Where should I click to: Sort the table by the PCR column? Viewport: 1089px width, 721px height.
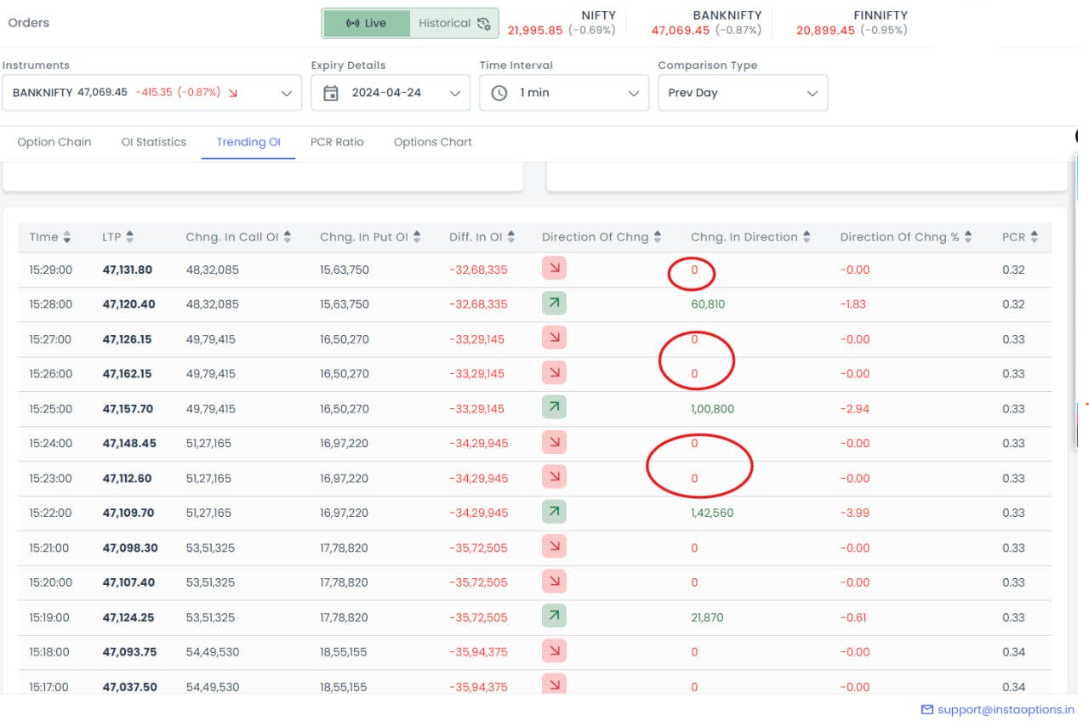click(1034, 237)
